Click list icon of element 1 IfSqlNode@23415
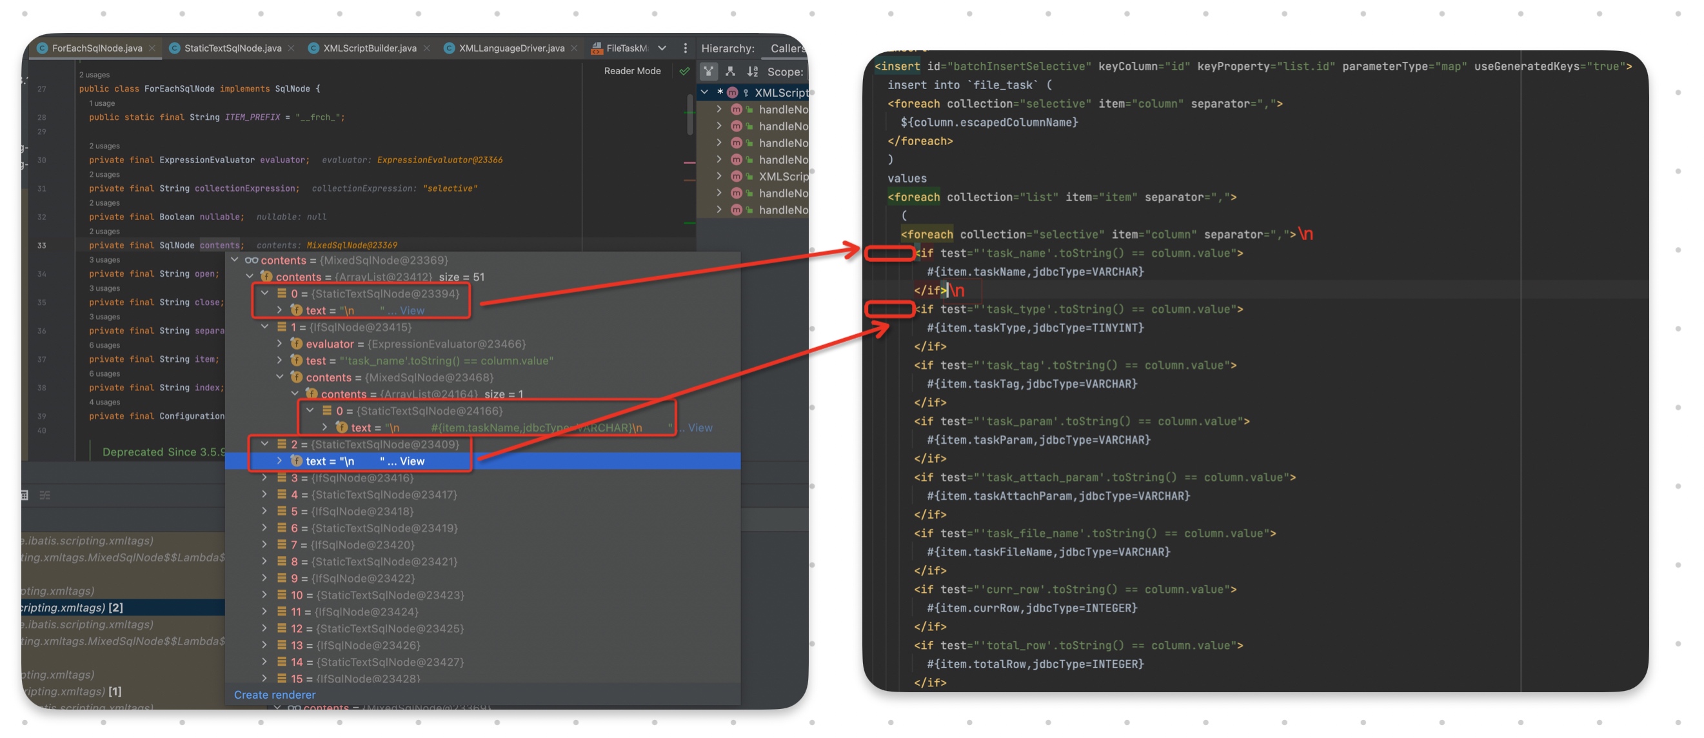 (282, 327)
